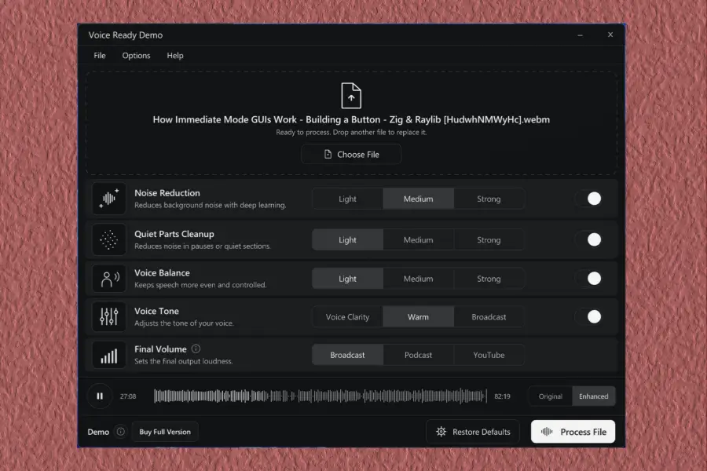The width and height of the screenshot is (707, 471).
Task: Disable the Voice Balance switch
Action: click(590, 278)
